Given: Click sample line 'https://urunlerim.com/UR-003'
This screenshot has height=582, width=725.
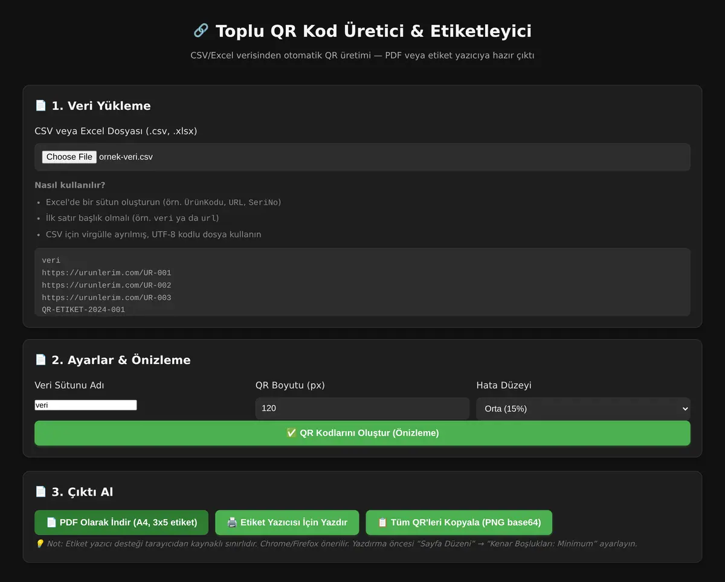Looking at the screenshot, I should click(x=106, y=298).
